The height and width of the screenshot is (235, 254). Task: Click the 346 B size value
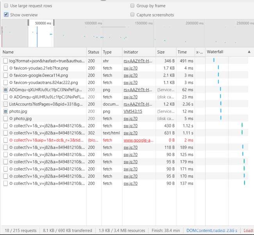(170, 61)
